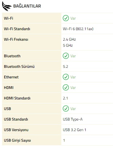
Task: Click the Wi-Fi Standardı label
Action: [17, 29]
